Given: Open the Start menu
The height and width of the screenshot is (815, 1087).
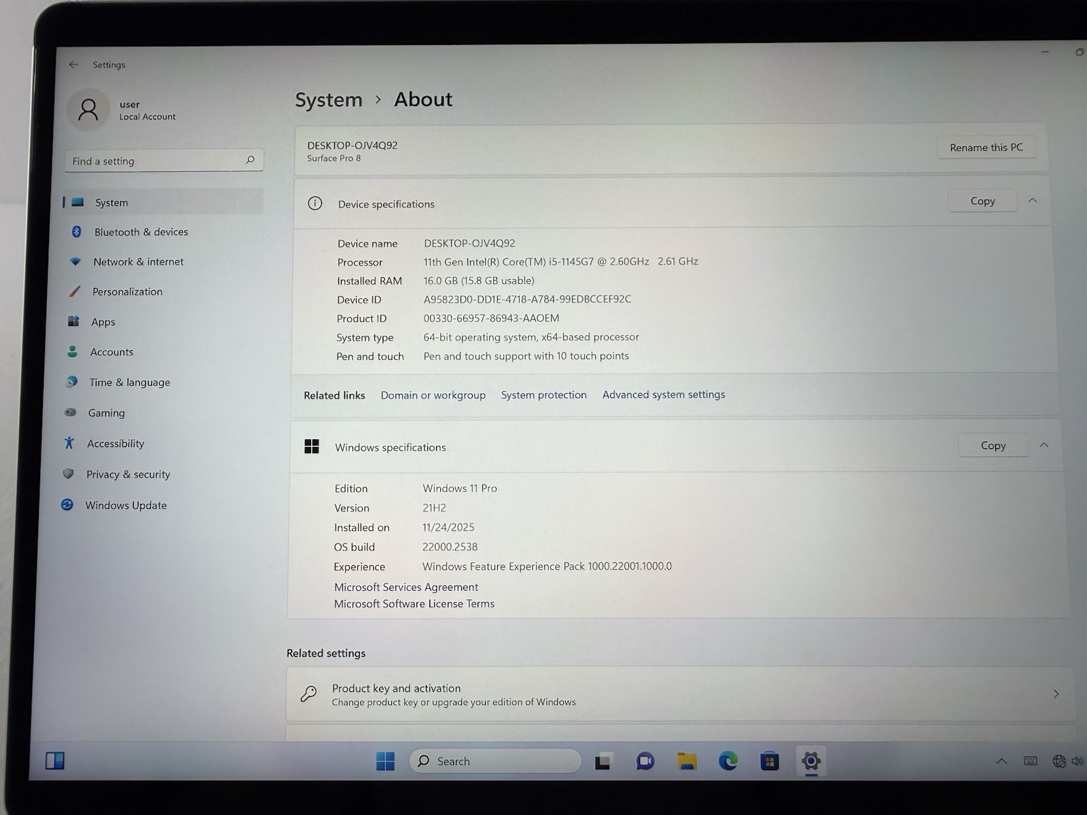Looking at the screenshot, I should click(x=385, y=761).
